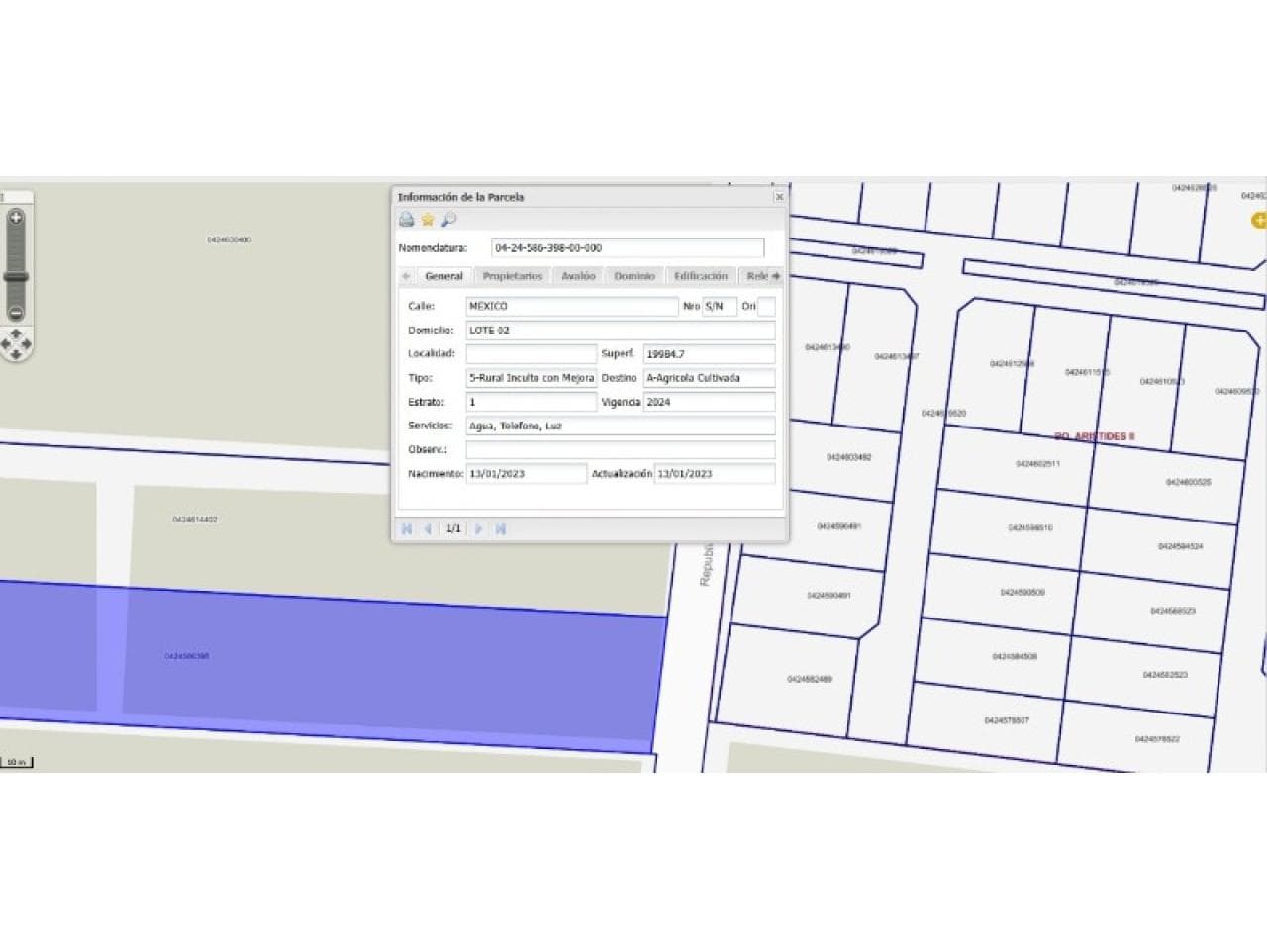Click the Tipo field
The image size is (1267, 950).
tap(532, 378)
